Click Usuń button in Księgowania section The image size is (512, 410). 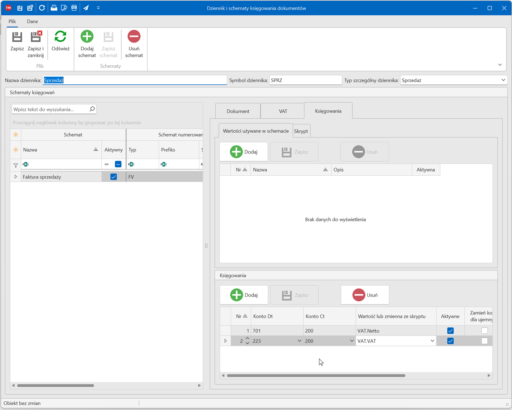click(x=365, y=295)
